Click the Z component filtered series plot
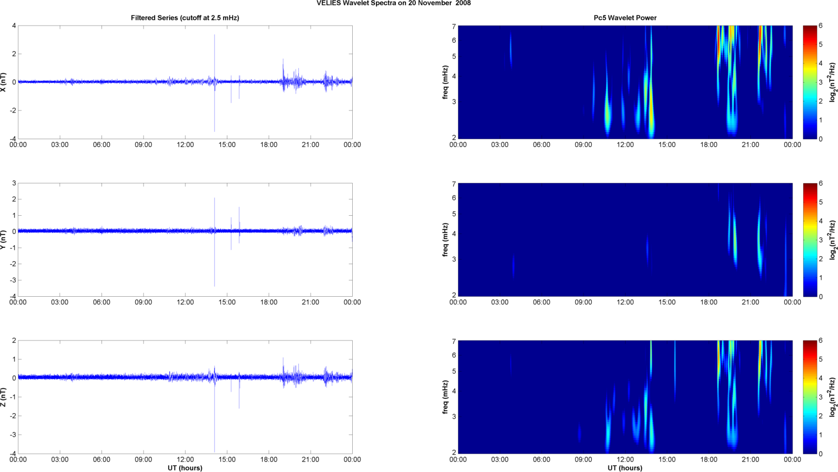The width and height of the screenshot is (838, 472). 185,397
